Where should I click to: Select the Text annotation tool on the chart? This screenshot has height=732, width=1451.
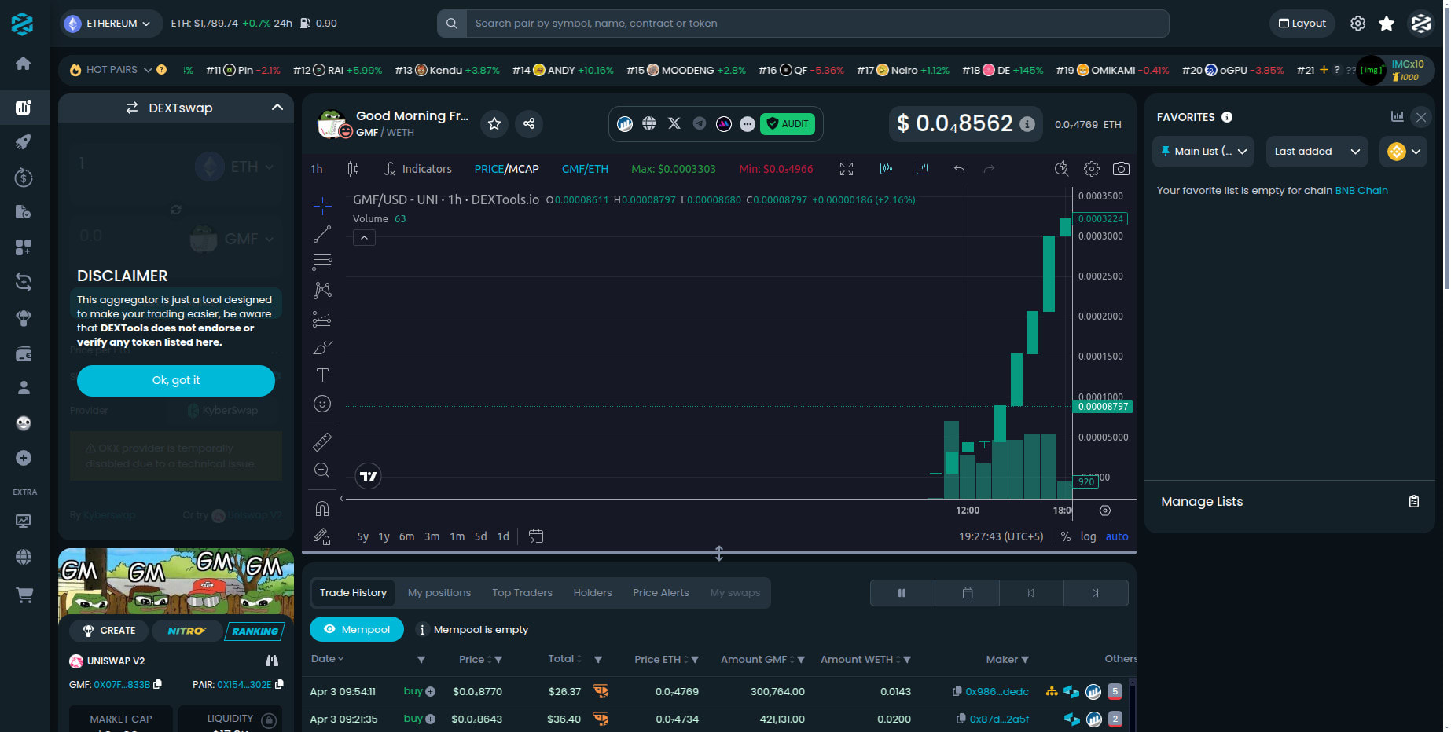point(322,375)
